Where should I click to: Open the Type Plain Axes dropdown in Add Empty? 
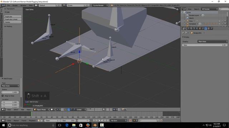(x=10, y=86)
